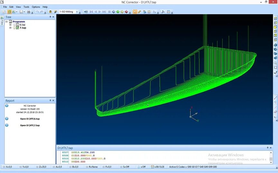Toggle visibility bulb of 6.tap
278x173 pixels.
[x=14, y=25]
